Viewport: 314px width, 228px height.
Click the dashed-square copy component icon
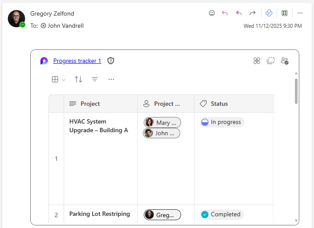click(x=271, y=61)
